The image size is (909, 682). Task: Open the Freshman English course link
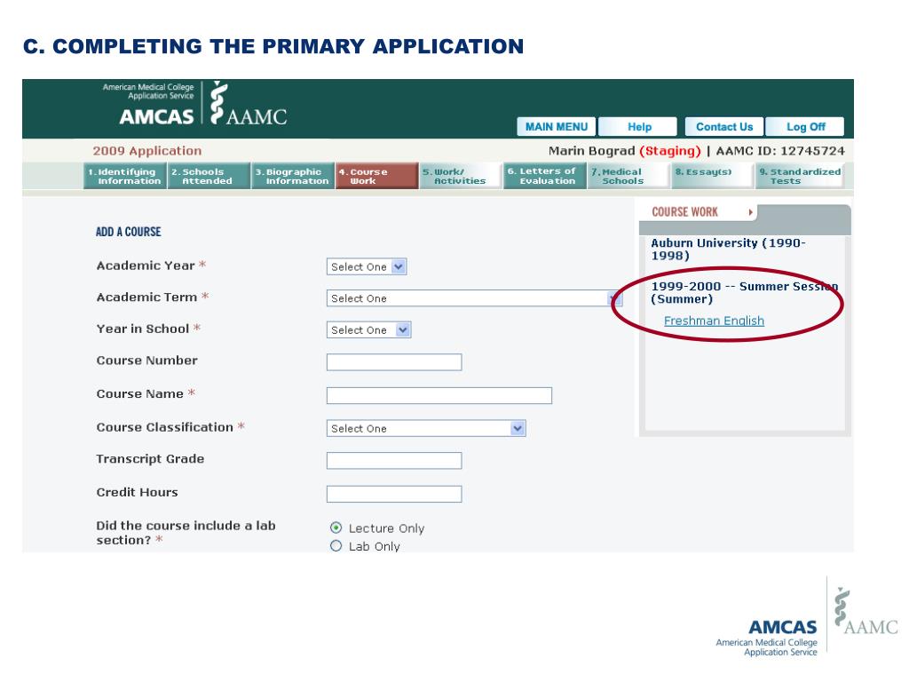point(714,321)
